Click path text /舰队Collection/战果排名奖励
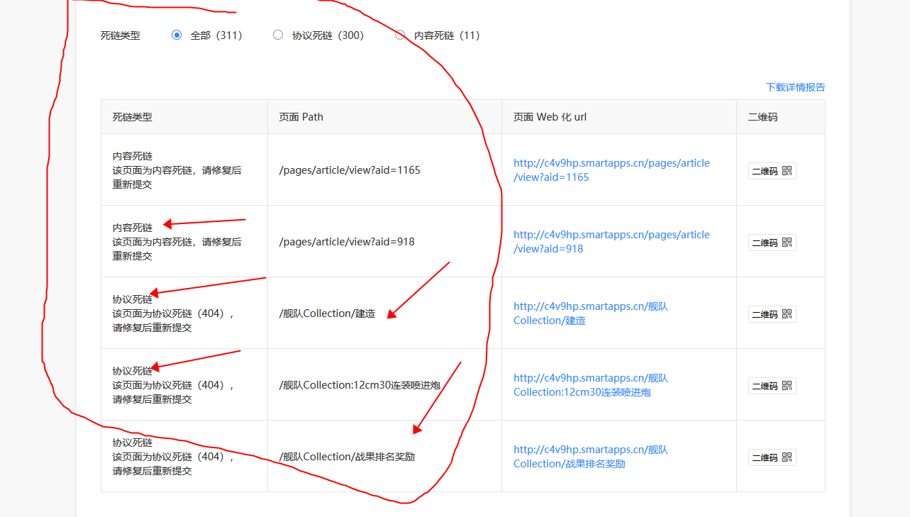Viewport: 910px width, 517px height. 347,457
